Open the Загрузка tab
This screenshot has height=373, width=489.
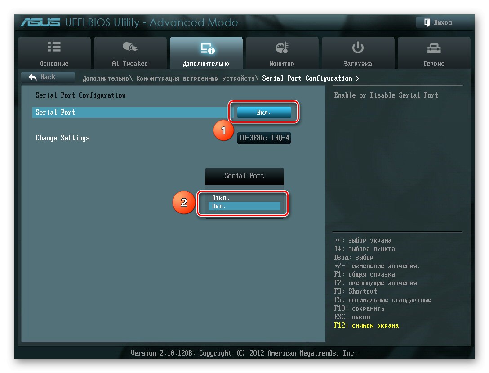click(358, 53)
